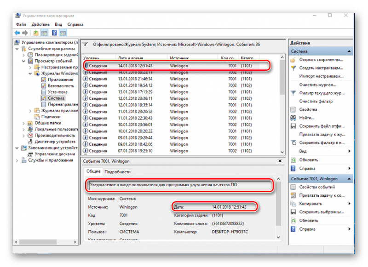Click the Общие папки icon
This screenshot has height=267, width=368.
30,123
